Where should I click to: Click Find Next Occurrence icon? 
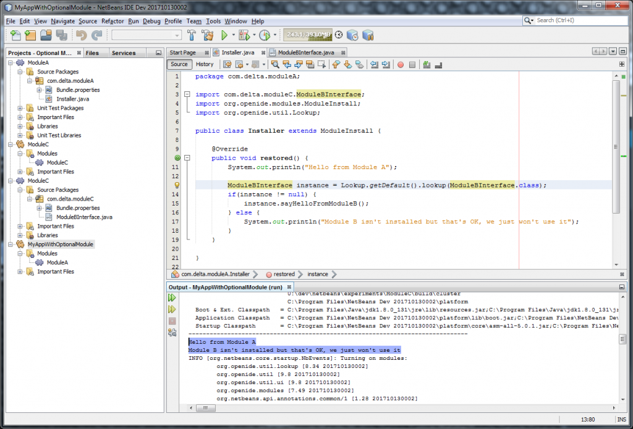pos(299,65)
